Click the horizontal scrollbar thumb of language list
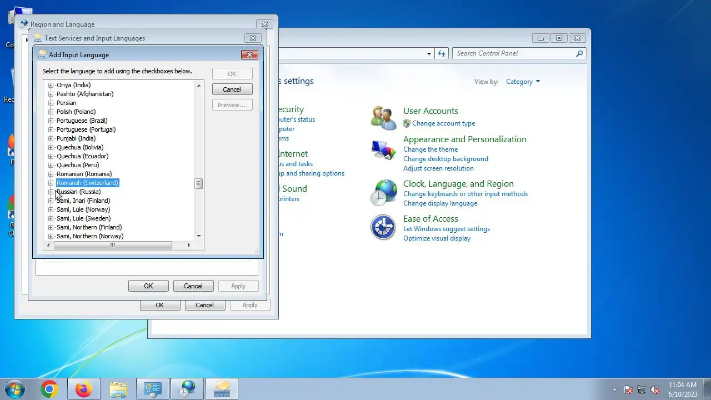This screenshot has width=711, height=400. [x=113, y=245]
